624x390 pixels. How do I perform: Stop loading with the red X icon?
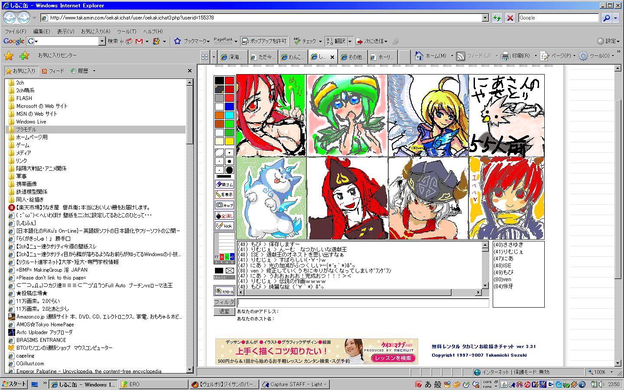[x=510, y=18]
